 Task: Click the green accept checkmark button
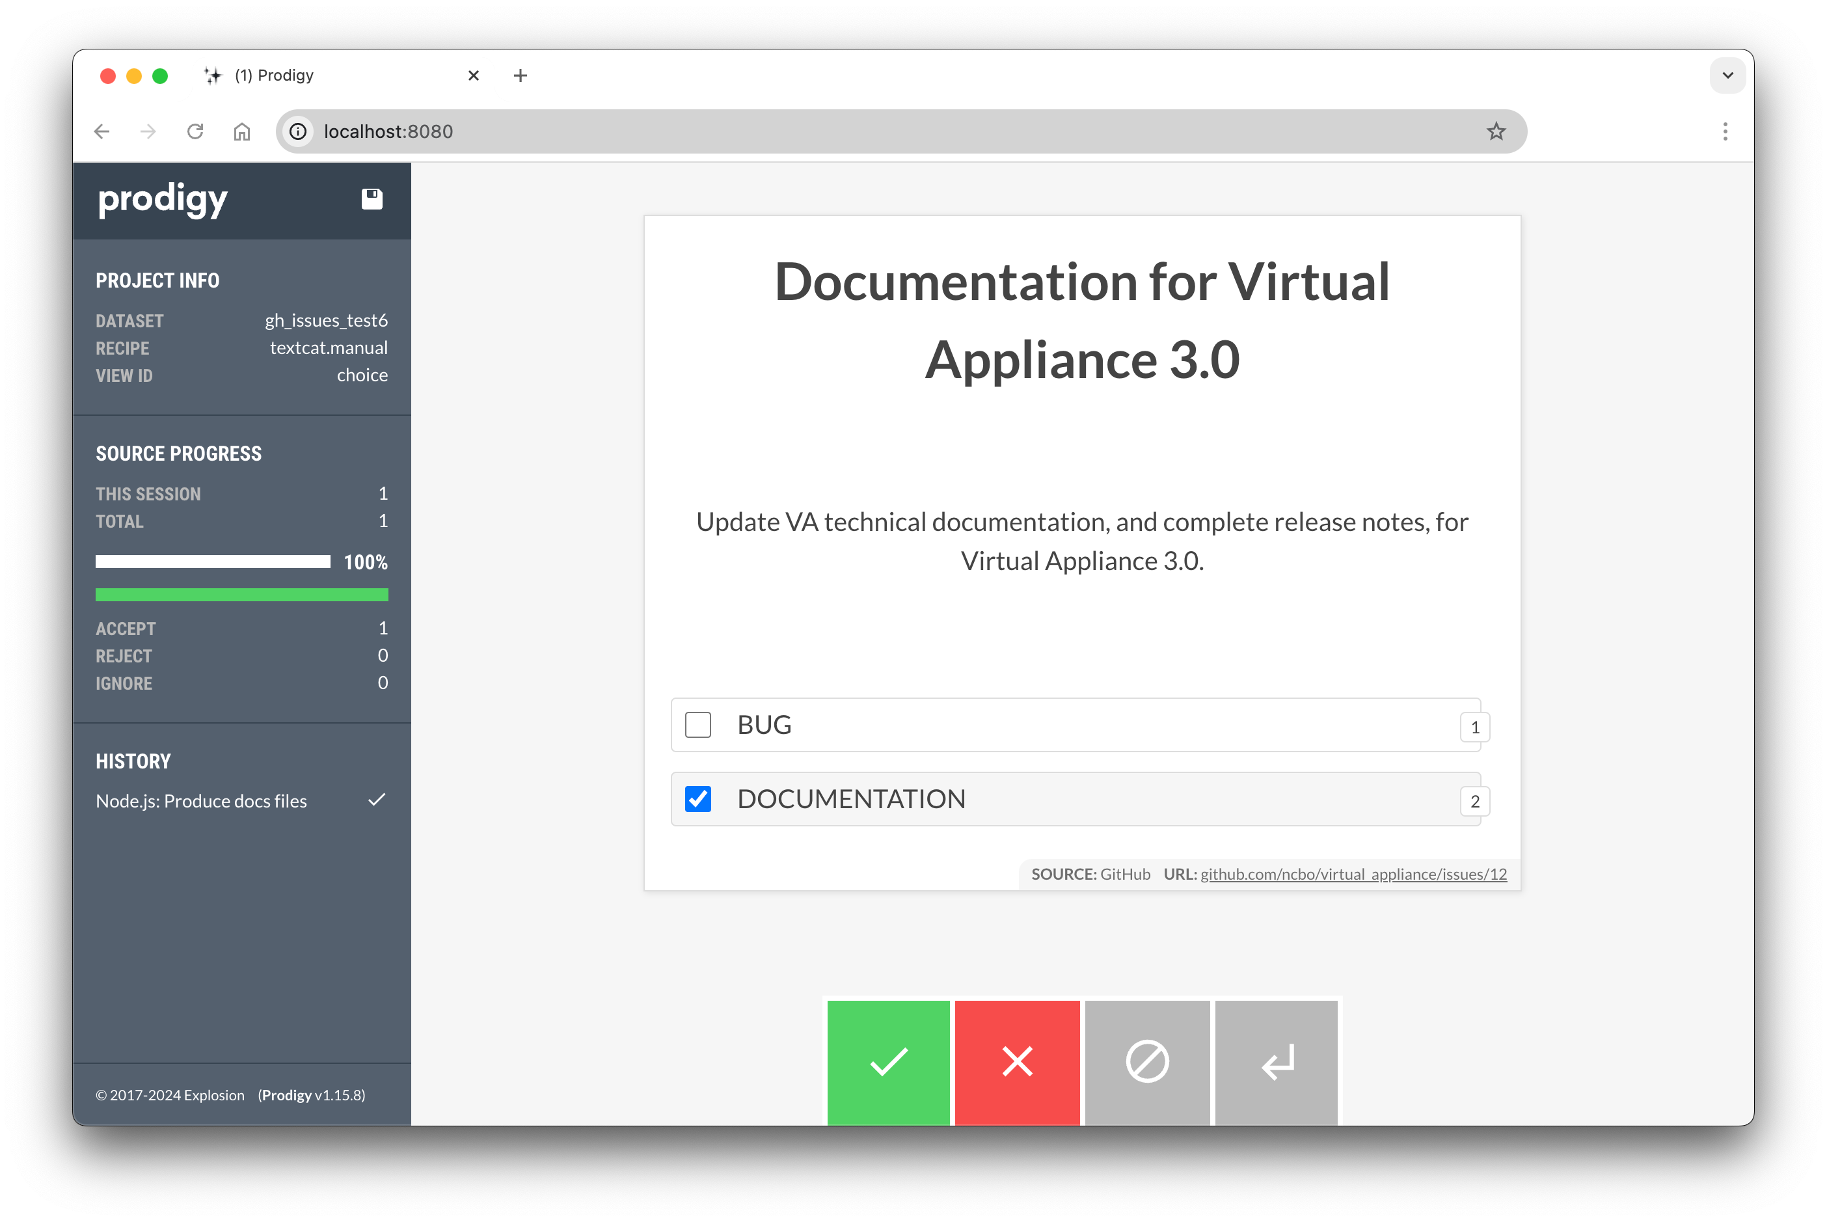887,1061
